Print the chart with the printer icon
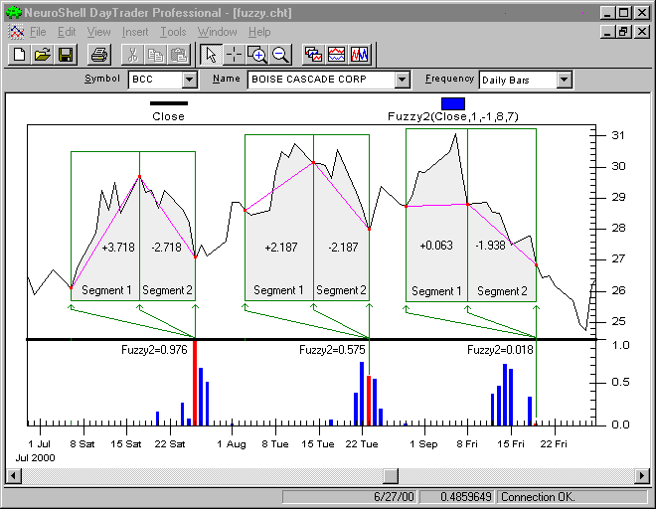The height and width of the screenshot is (509, 656). (99, 55)
